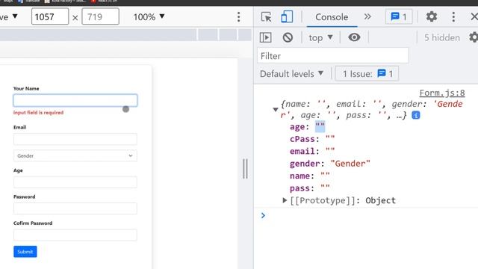Open device toolbar more options menu
Image resolution: width=478 pixels, height=269 pixels.
pos(239,17)
